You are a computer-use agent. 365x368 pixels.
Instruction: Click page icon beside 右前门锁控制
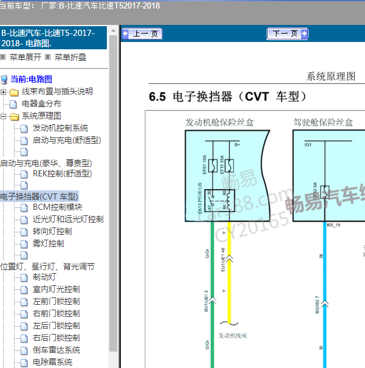click(24, 314)
